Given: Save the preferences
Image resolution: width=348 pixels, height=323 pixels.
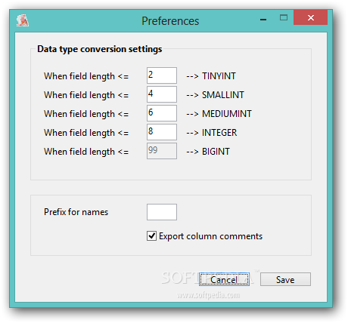Looking at the screenshot, I should (285, 279).
